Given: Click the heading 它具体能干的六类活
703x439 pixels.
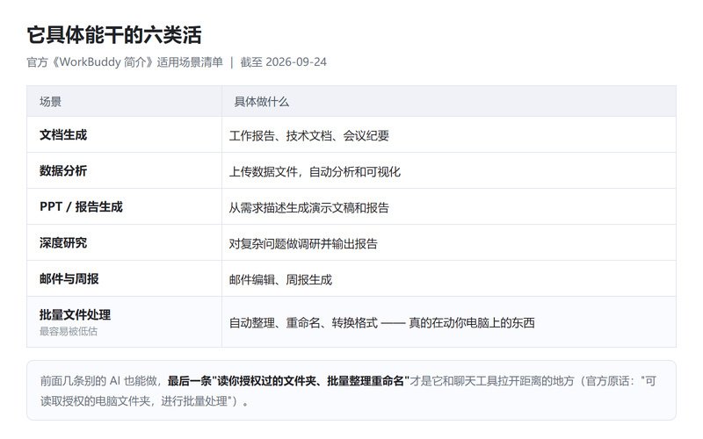Looking at the screenshot, I should 114,35.
